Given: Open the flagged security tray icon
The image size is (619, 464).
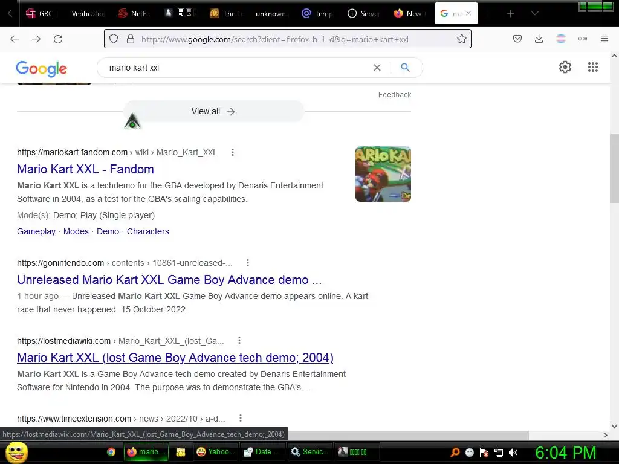Looking at the screenshot, I should [x=484, y=453].
